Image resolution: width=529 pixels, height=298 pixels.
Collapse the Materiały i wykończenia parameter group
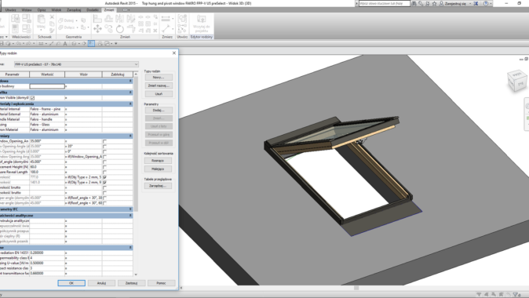pos(130,104)
